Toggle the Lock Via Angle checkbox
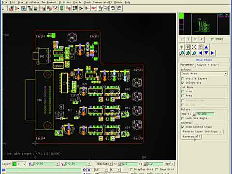The image size is (232, 174). tap(183, 118)
